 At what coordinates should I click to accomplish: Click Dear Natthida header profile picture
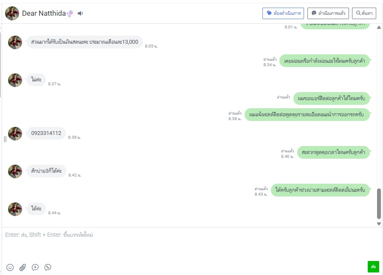12,13
